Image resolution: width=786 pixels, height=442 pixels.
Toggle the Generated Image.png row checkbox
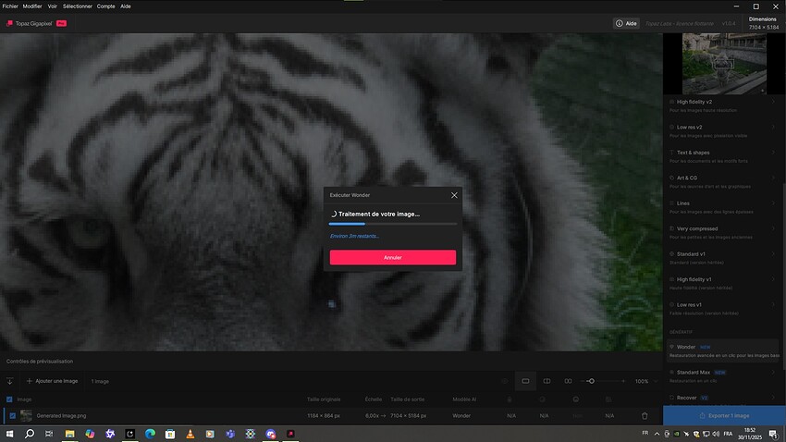12,416
